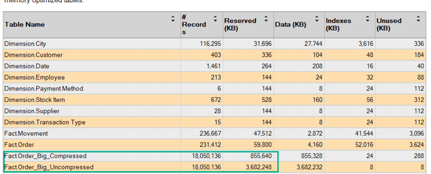Select the Dimension.Payment Method row name

coord(44,89)
